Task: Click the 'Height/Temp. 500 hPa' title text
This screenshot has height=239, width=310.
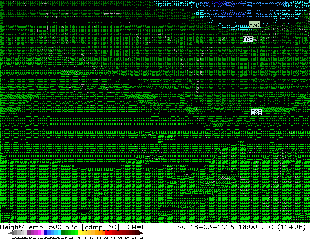Action: [39, 227]
